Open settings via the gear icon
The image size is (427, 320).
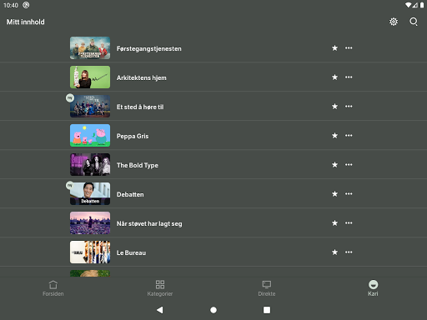tap(394, 22)
